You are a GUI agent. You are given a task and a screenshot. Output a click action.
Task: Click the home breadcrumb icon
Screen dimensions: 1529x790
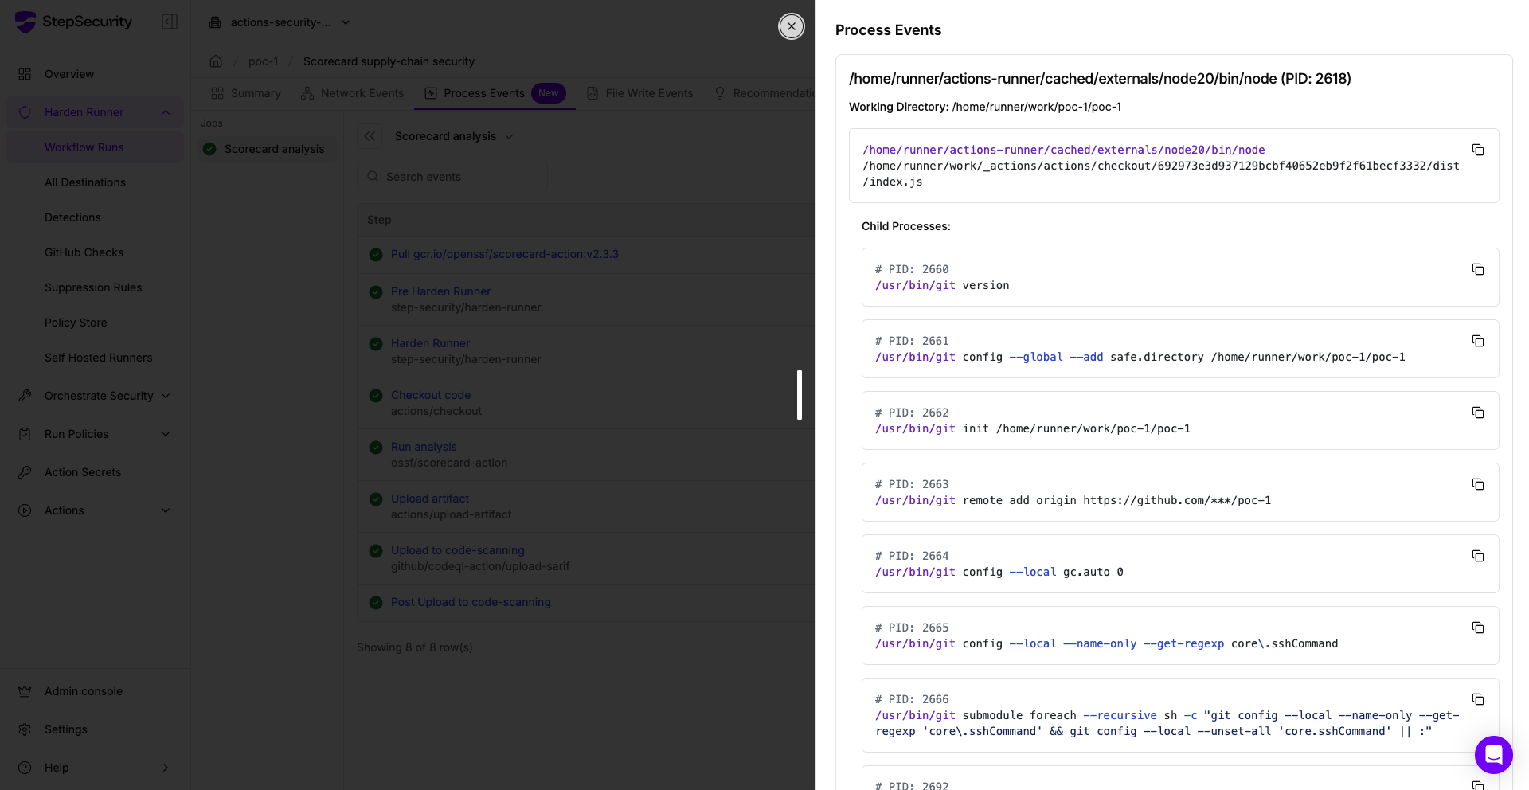216,61
